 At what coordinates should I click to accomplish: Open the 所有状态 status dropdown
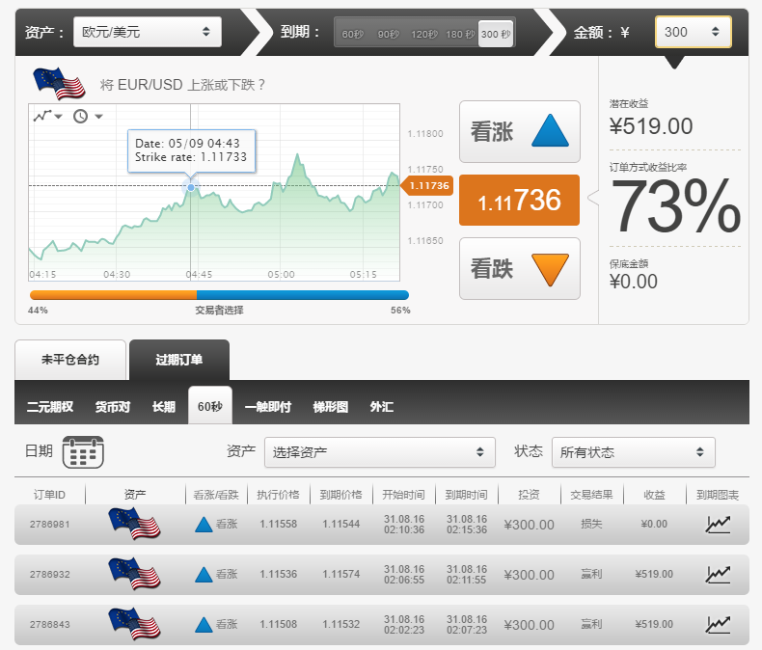pos(633,452)
